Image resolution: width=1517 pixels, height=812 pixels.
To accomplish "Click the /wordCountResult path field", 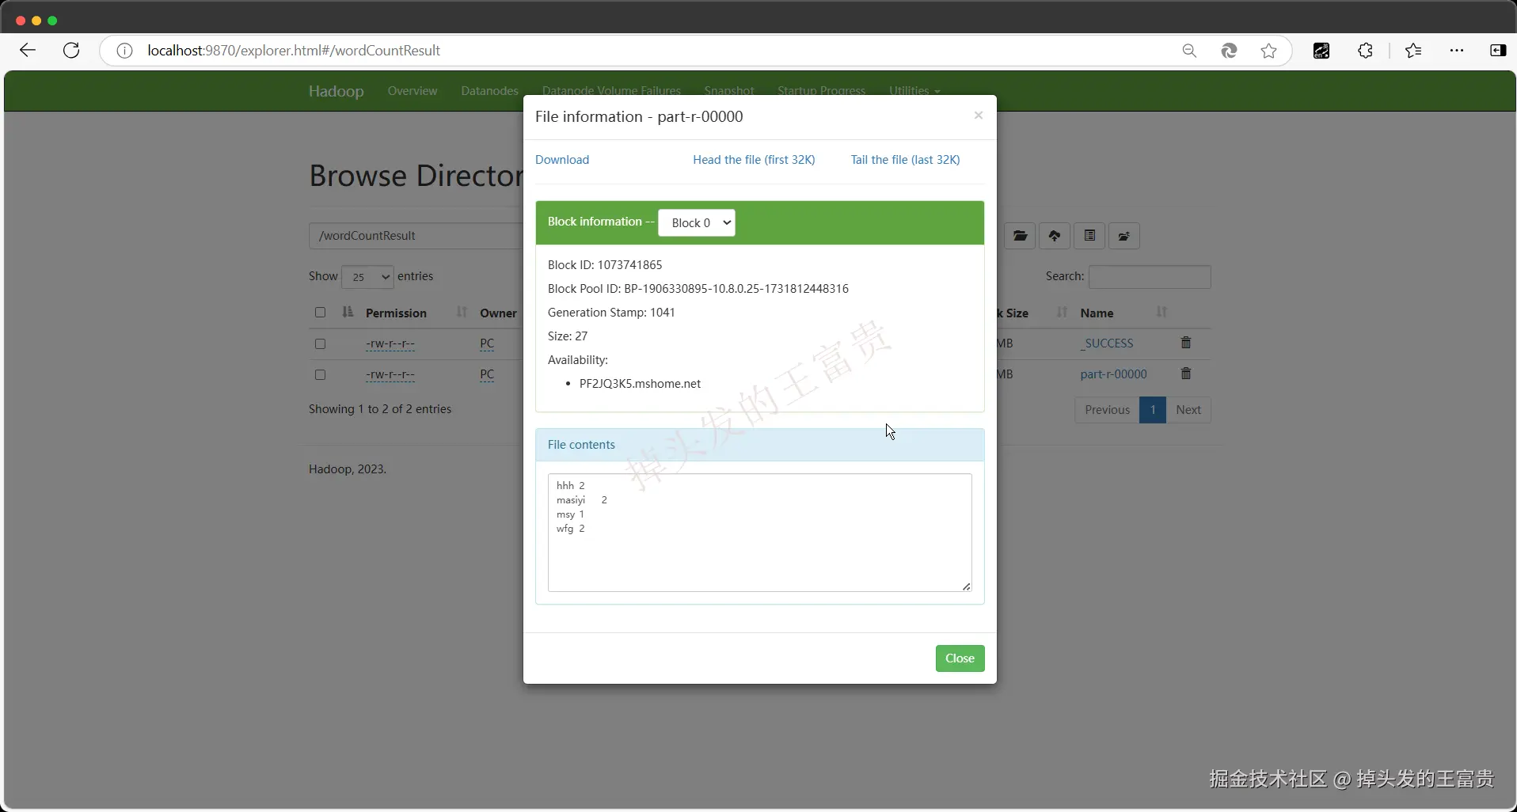I will click(x=416, y=236).
